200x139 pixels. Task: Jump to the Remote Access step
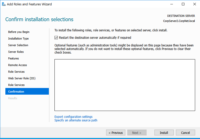click(x=17, y=65)
